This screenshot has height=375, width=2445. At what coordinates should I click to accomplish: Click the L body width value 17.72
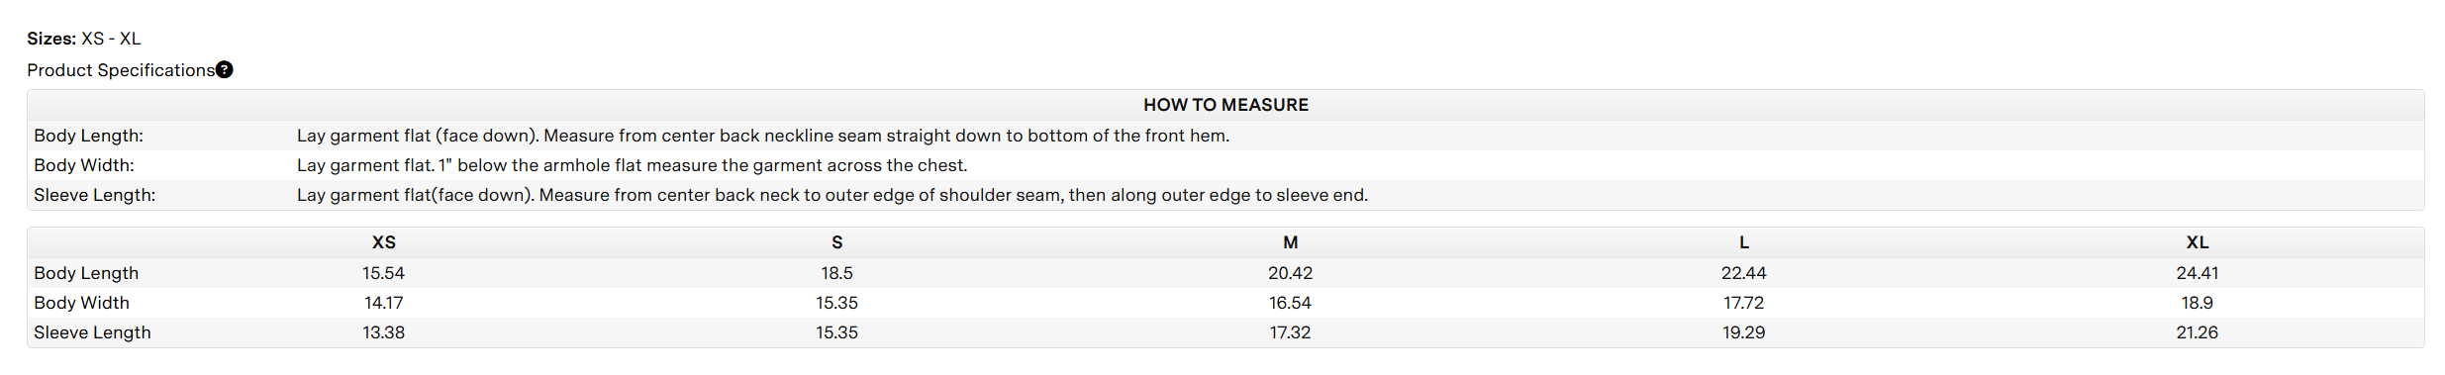(x=1744, y=303)
